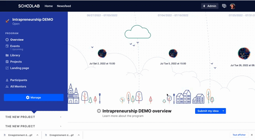
Task: Open the chat messages icon
Action: (224, 6)
